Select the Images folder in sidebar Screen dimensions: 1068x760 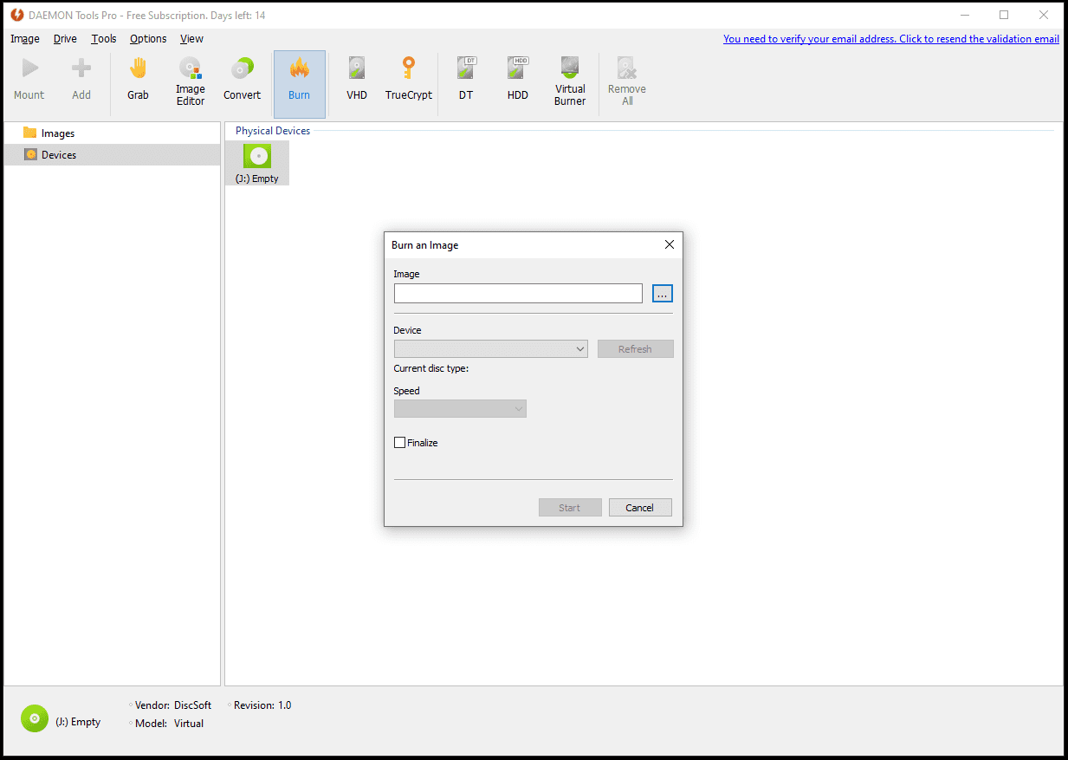point(57,133)
